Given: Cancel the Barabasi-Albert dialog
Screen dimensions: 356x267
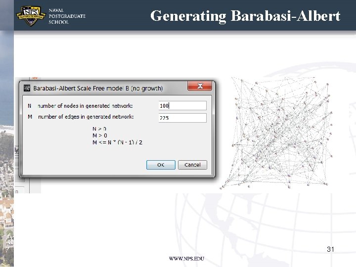Looking at the screenshot, I should [x=192, y=165].
